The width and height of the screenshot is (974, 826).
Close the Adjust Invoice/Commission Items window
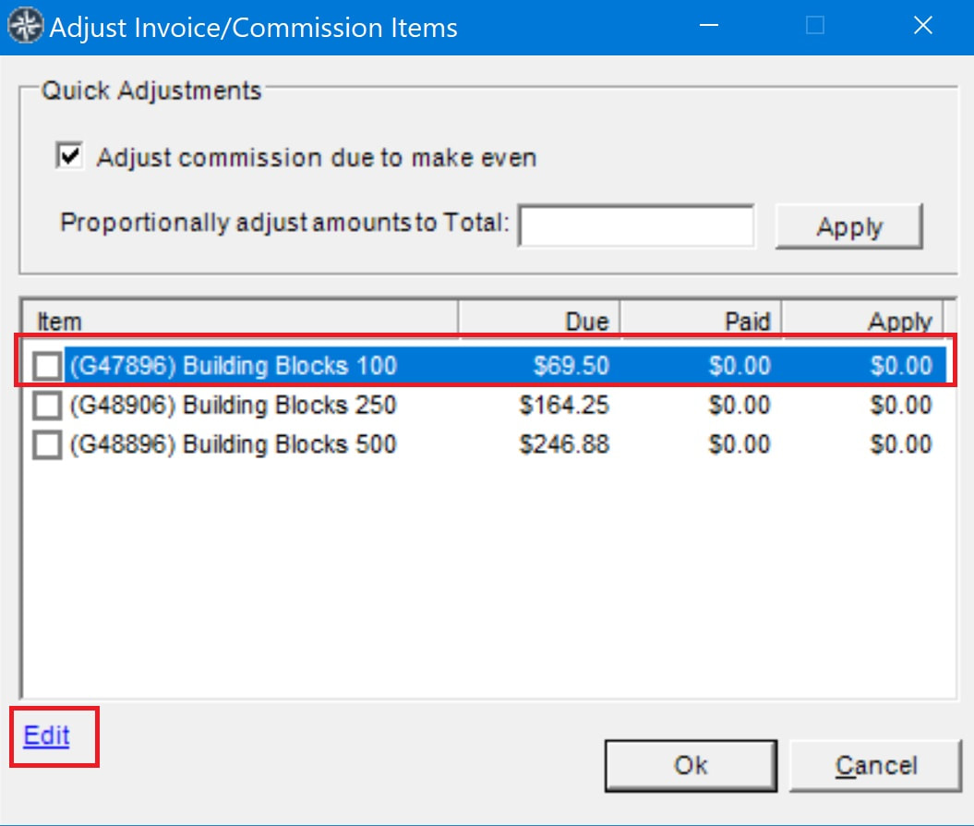coord(922,26)
